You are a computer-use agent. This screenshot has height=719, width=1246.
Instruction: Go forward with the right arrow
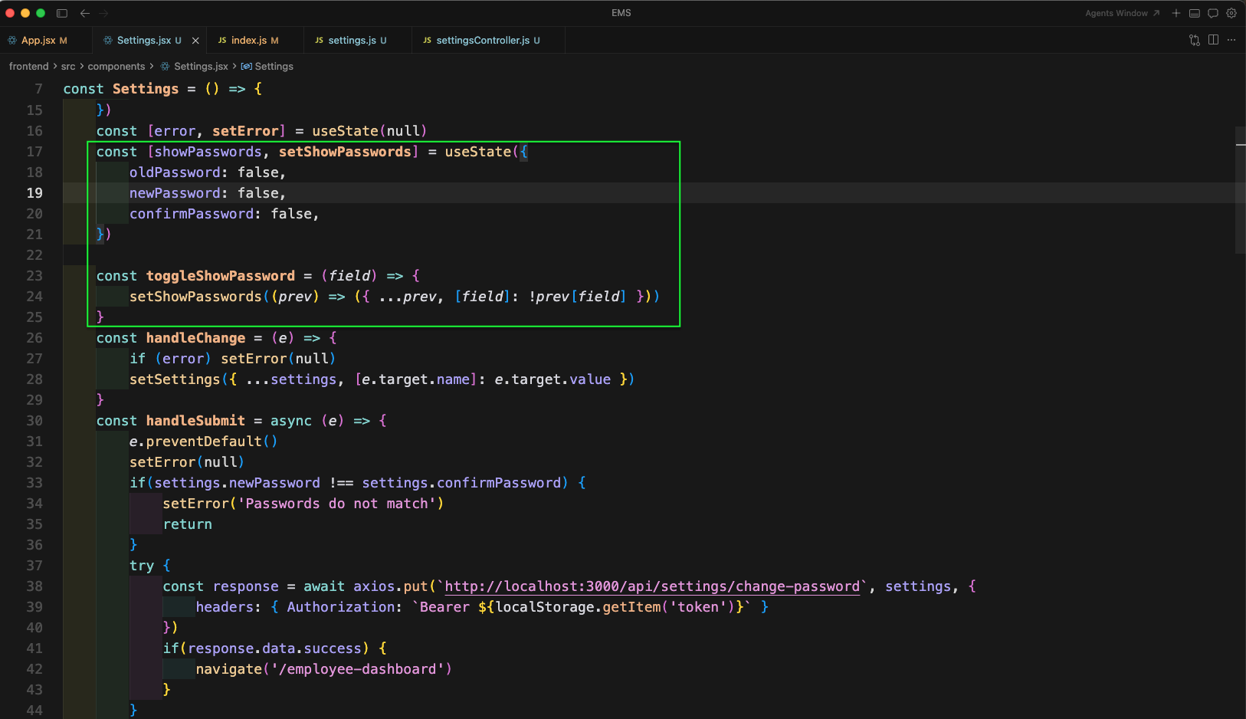103,13
